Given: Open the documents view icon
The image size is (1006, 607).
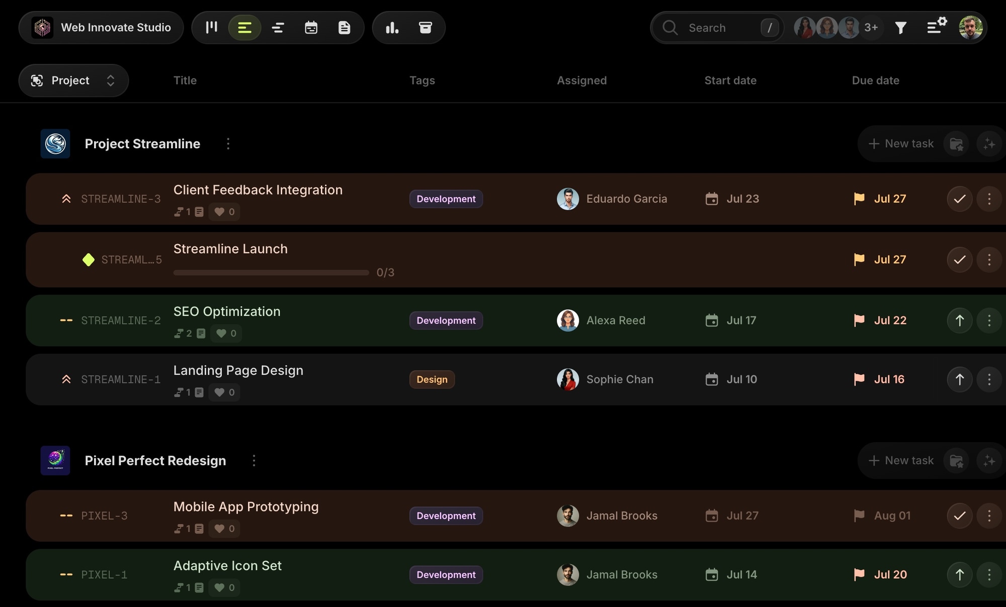Looking at the screenshot, I should pyautogui.click(x=344, y=27).
